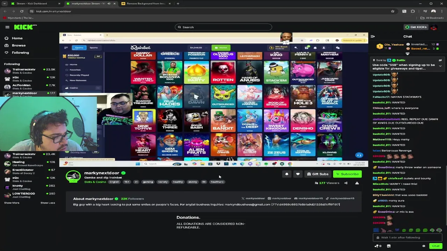The width and height of the screenshot is (447, 251).
Task: Report the stream via warning icon
Action: click(357, 183)
